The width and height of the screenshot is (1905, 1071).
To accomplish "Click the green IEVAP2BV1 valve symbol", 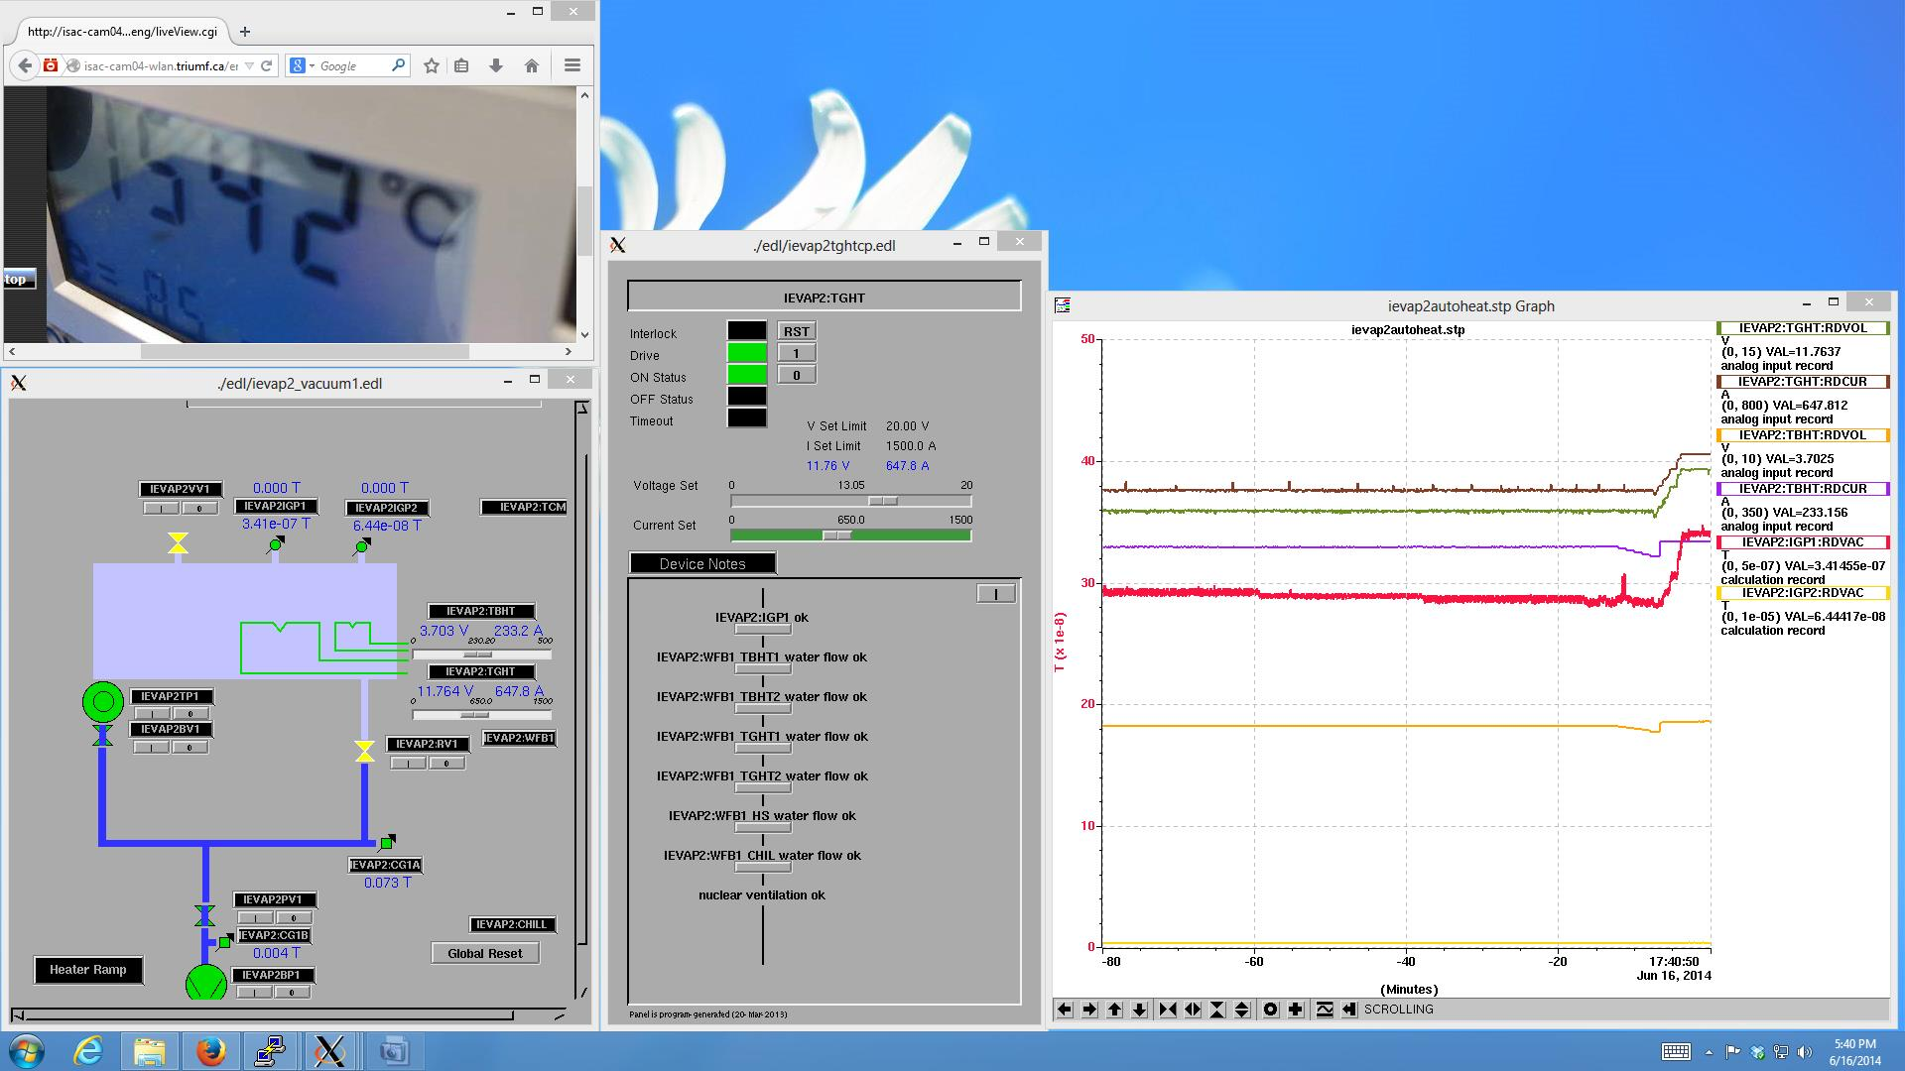I will pos(102,736).
